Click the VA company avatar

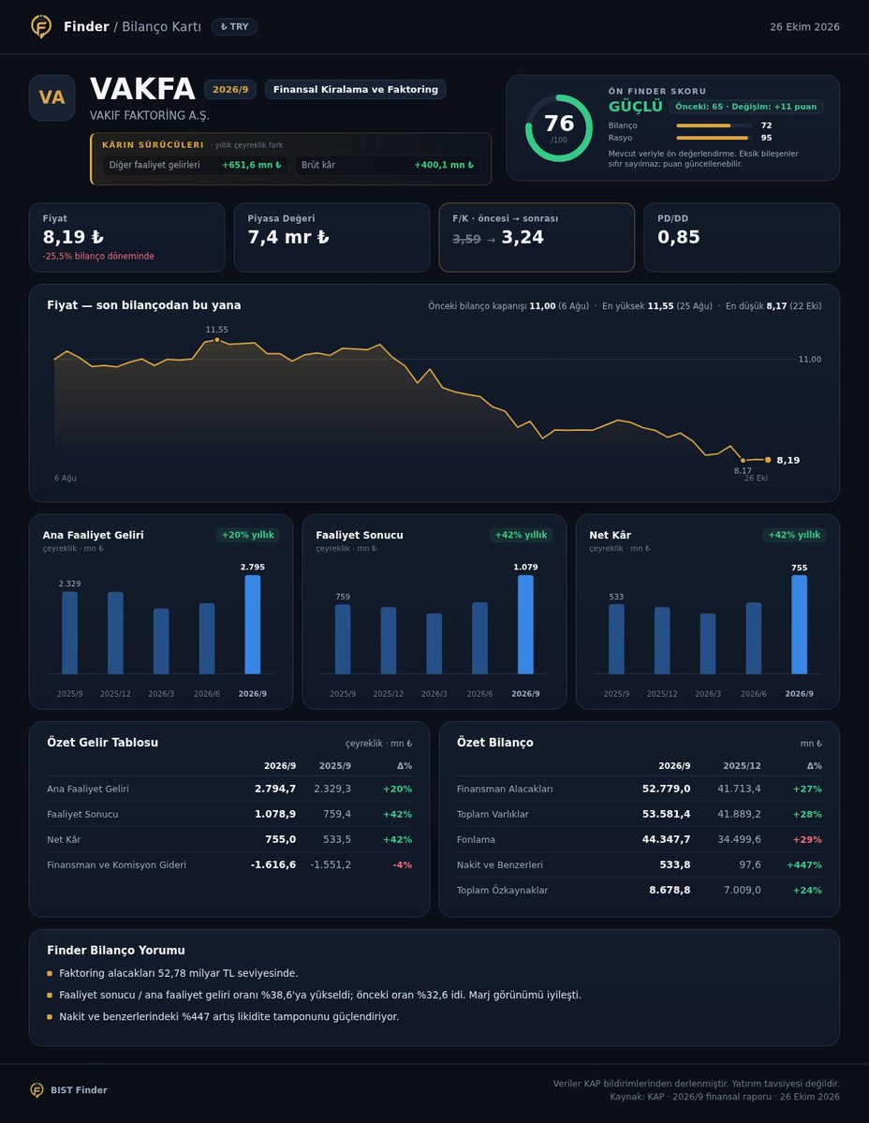[x=52, y=97]
